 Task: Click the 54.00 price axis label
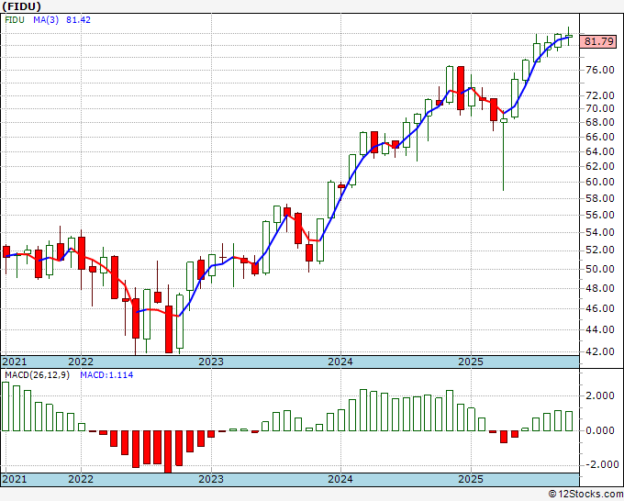pyautogui.click(x=600, y=232)
